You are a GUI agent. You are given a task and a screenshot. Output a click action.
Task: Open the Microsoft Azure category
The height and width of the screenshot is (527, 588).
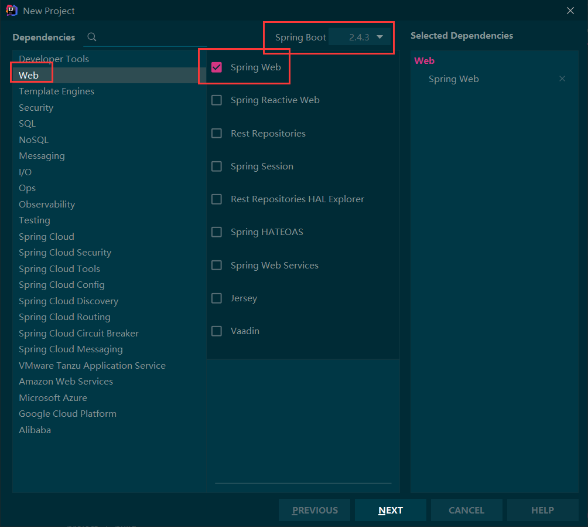109,398
